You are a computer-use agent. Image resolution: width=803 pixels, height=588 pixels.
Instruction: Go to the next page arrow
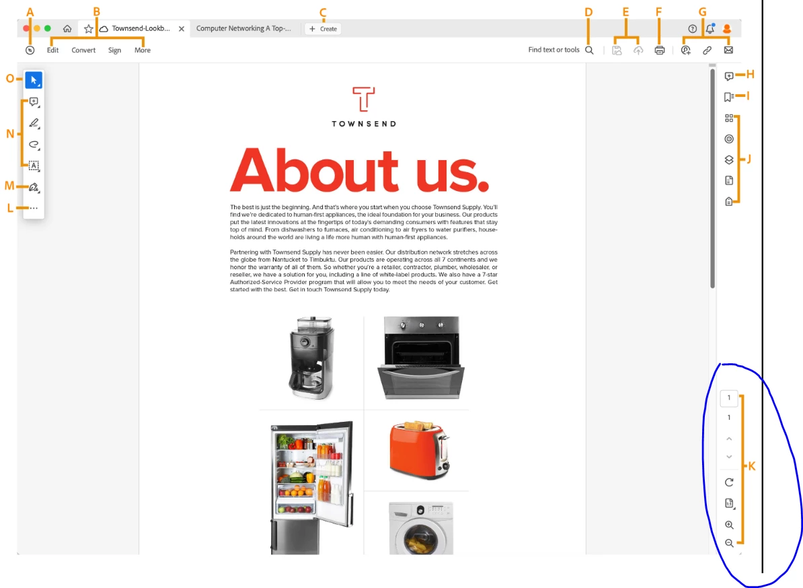tap(729, 457)
